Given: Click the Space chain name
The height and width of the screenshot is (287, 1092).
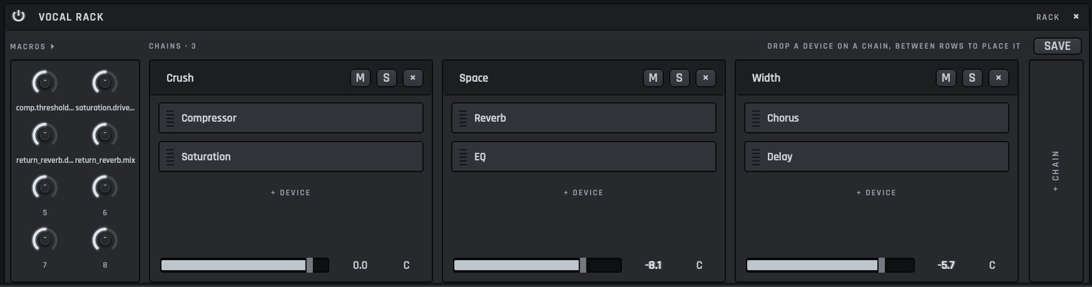Looking at the screenshot, I should click(474, 78).
